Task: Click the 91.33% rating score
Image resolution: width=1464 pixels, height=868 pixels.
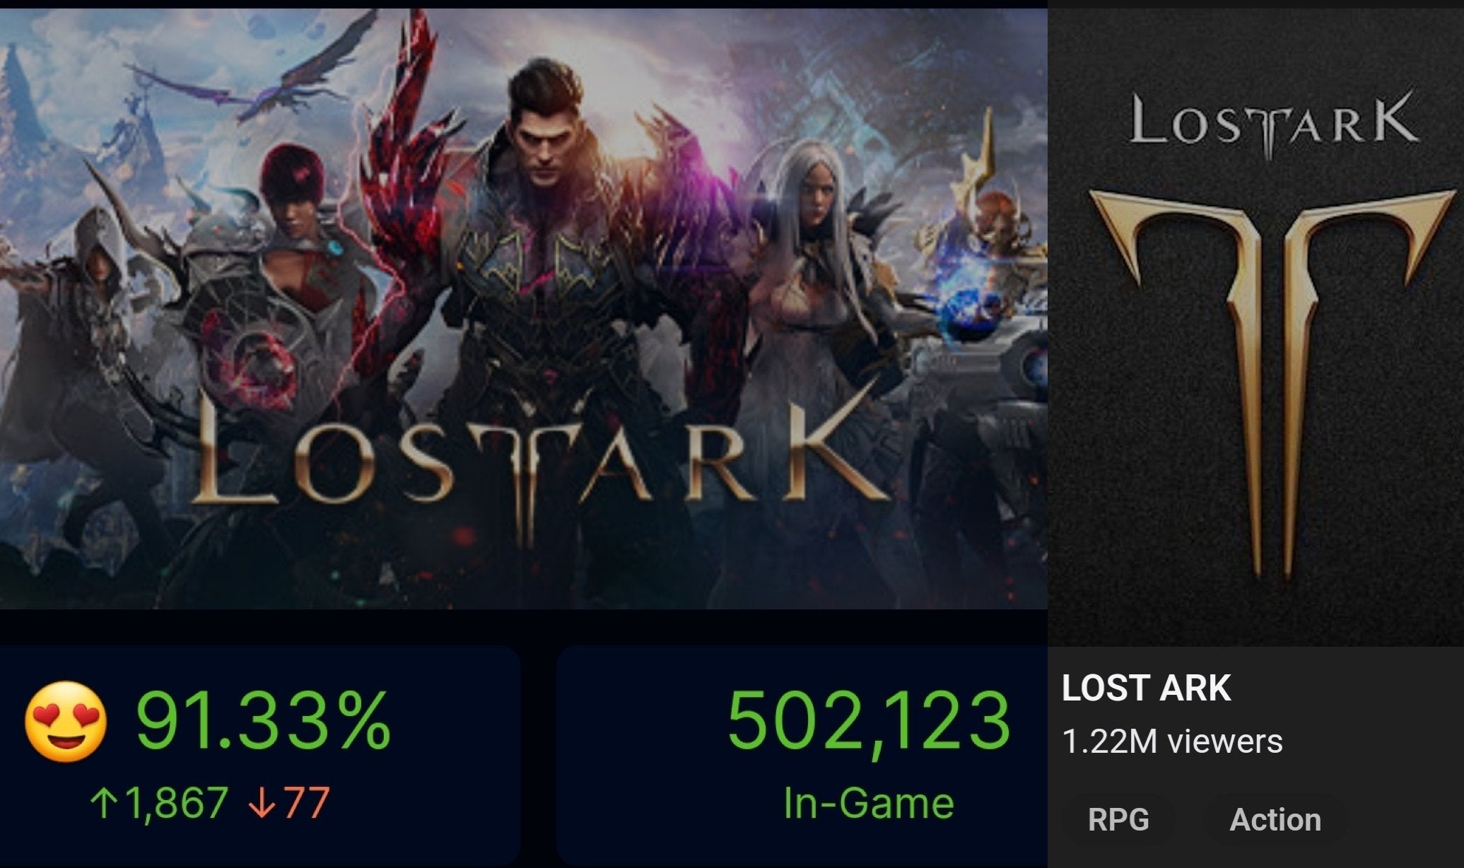Action: point(262,721)
